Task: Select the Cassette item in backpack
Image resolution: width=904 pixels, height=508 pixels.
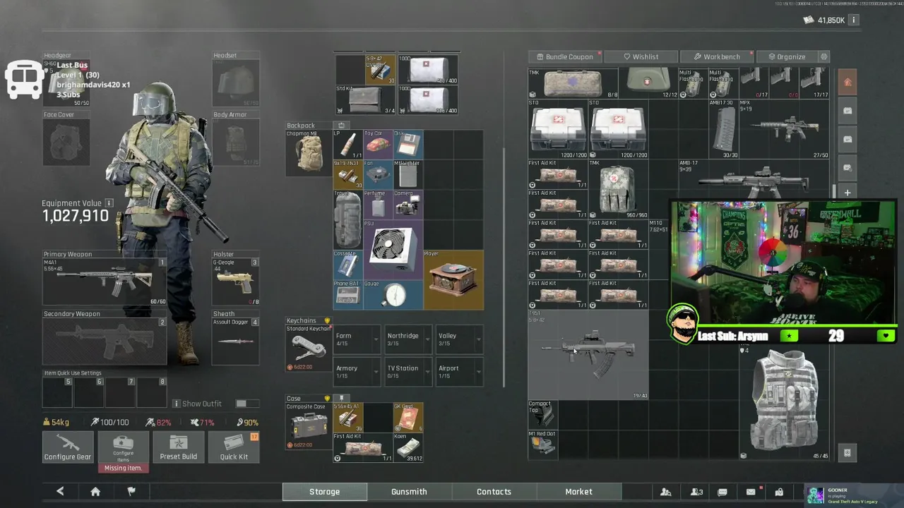Action: 347,265
